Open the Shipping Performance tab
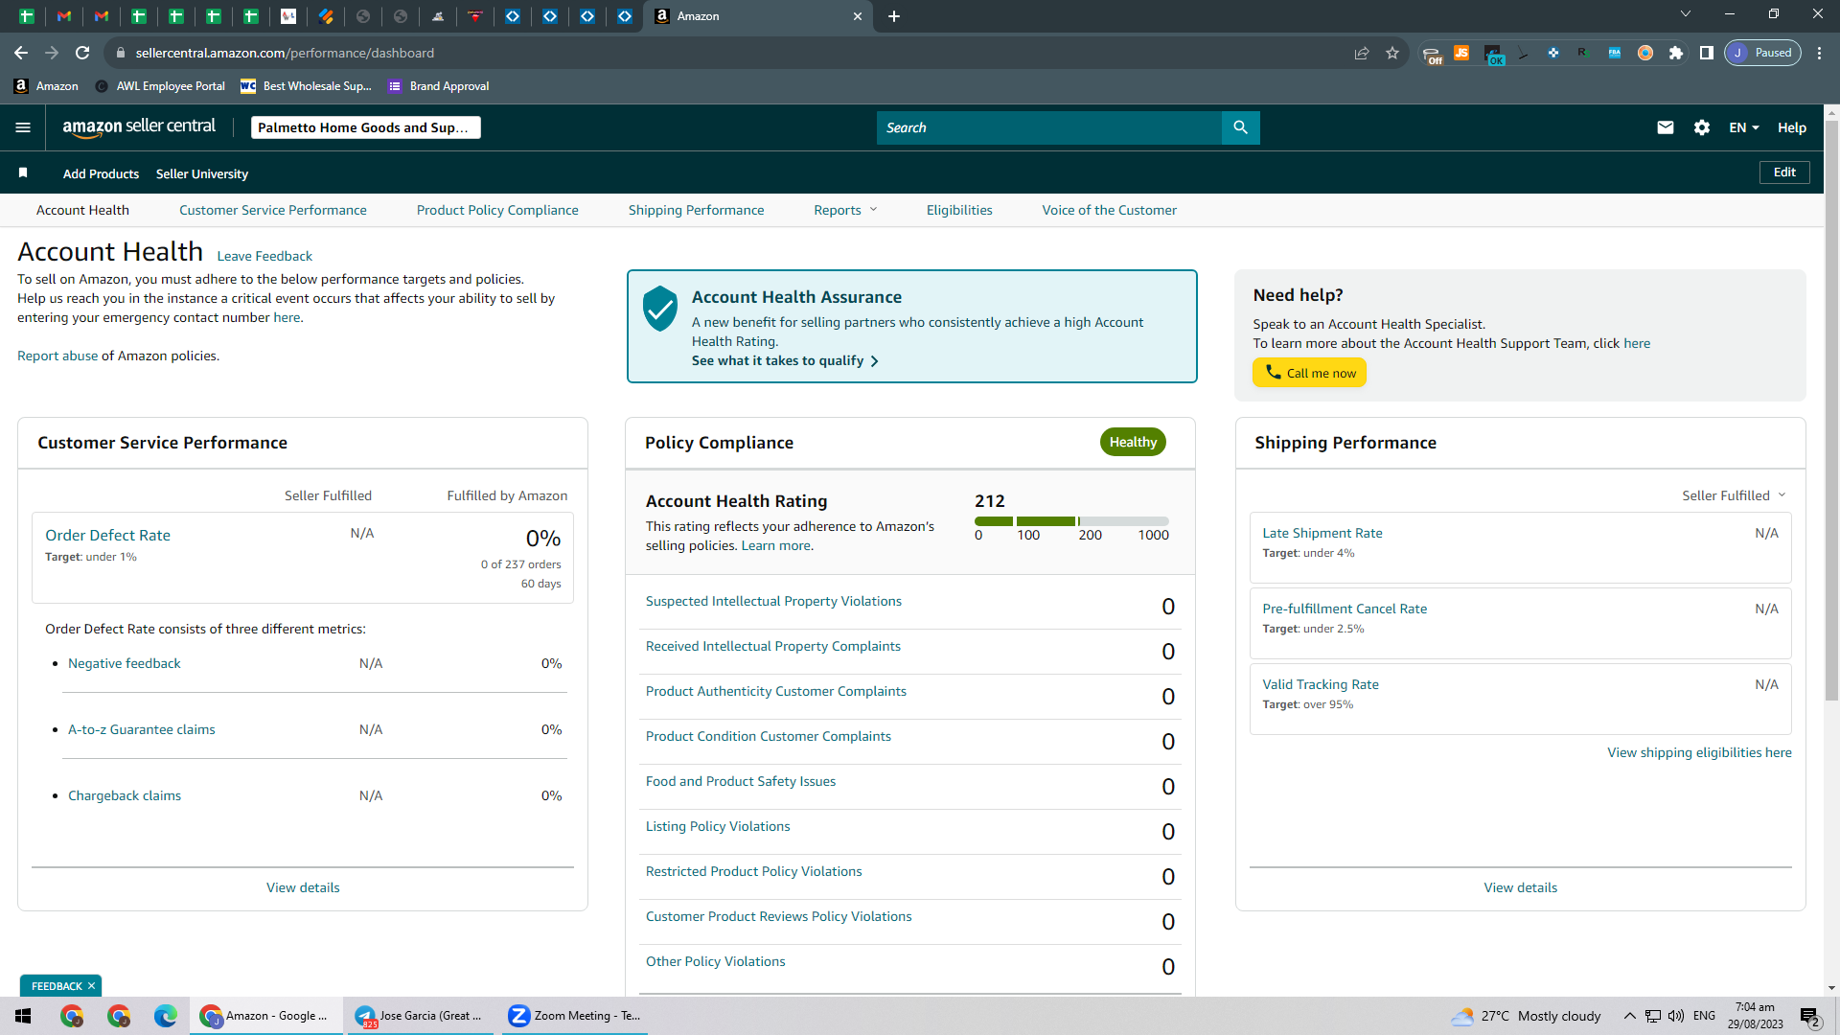Screen dimensions: 1840x1035 click(697, 210)
